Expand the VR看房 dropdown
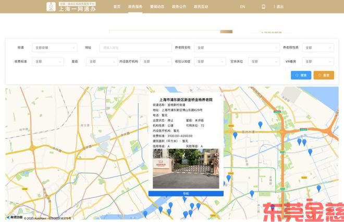The height and width of the screenshot is (222, 344). (317, 62)
